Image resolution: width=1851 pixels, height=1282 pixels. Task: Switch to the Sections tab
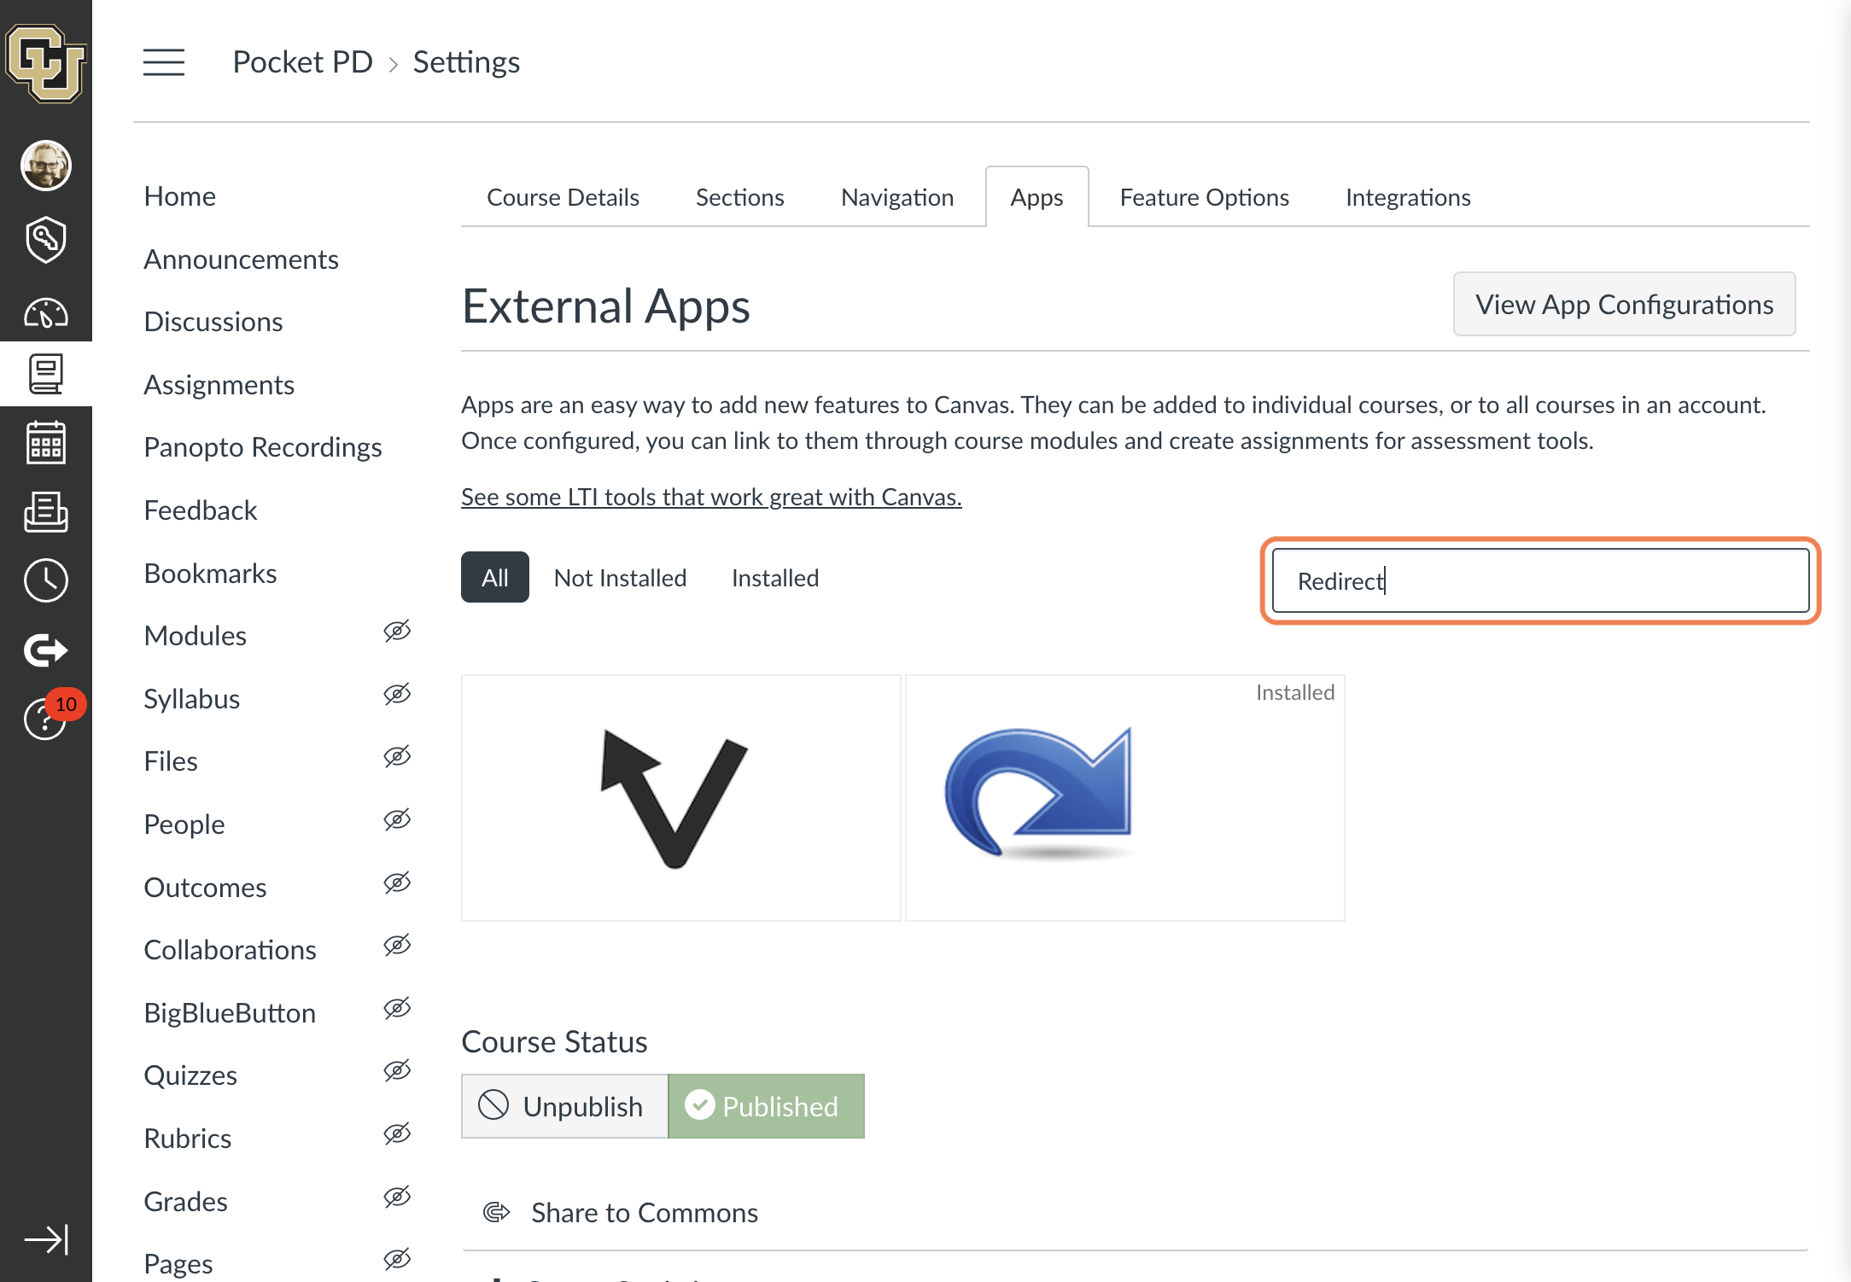coord(739,197)
